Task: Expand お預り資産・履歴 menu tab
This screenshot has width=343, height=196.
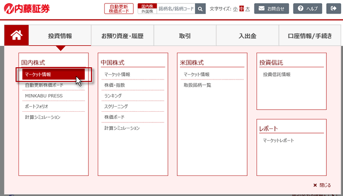Action: (x=122, y=36)
